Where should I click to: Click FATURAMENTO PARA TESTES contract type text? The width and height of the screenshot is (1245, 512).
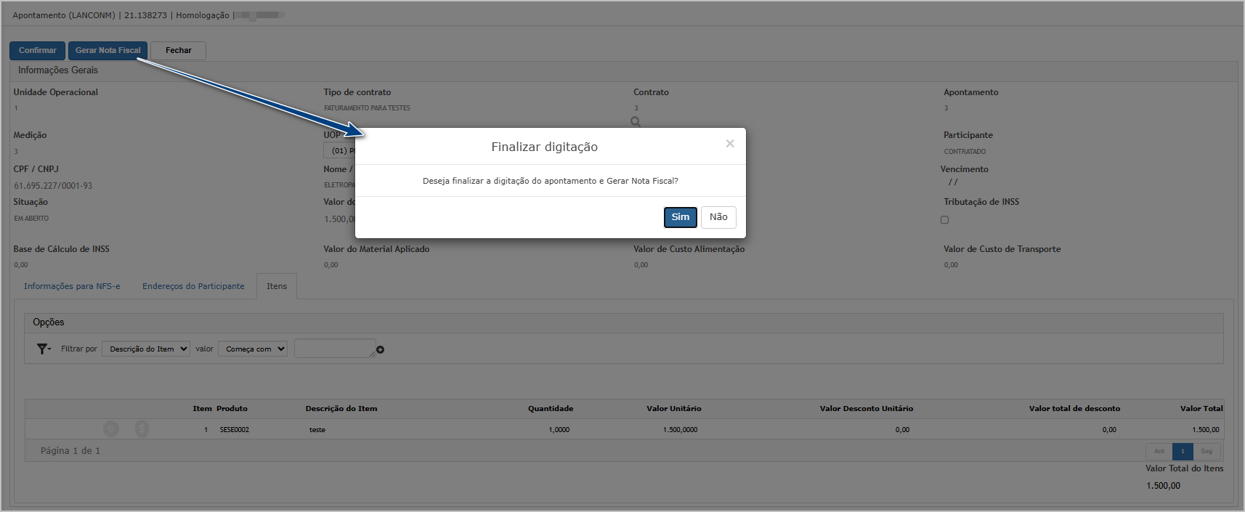pyautogui.click(x=367, y=108)
